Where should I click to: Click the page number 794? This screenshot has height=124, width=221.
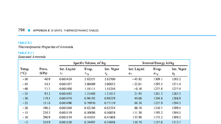click(21, 30)
